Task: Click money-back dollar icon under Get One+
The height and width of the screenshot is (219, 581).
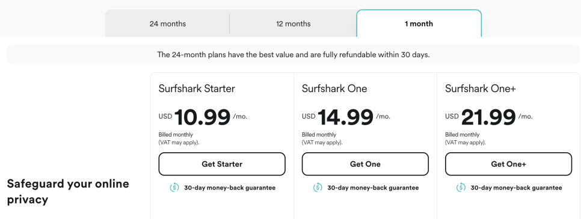Action: [x=461, y=188]
